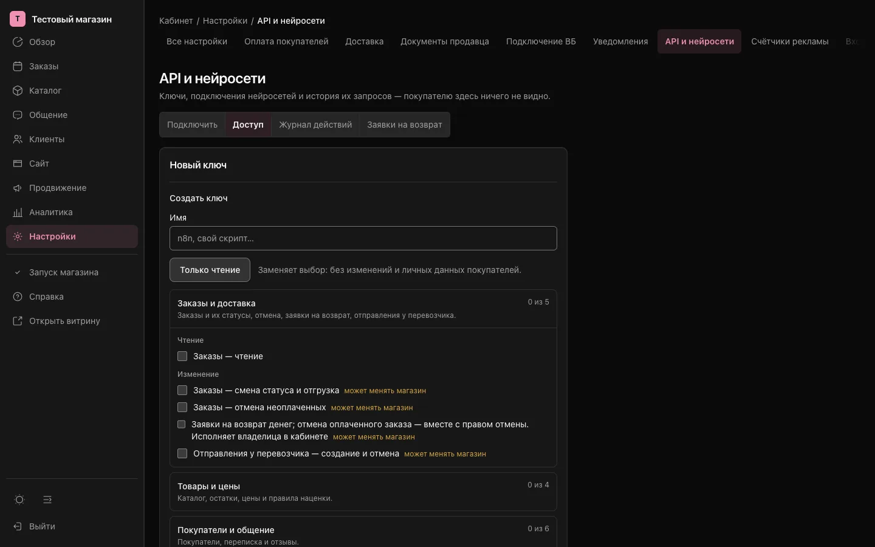Check Отправления у перевозчика checkbox
This screenshot has height=547, width=875.
click(x=182, y=453)
